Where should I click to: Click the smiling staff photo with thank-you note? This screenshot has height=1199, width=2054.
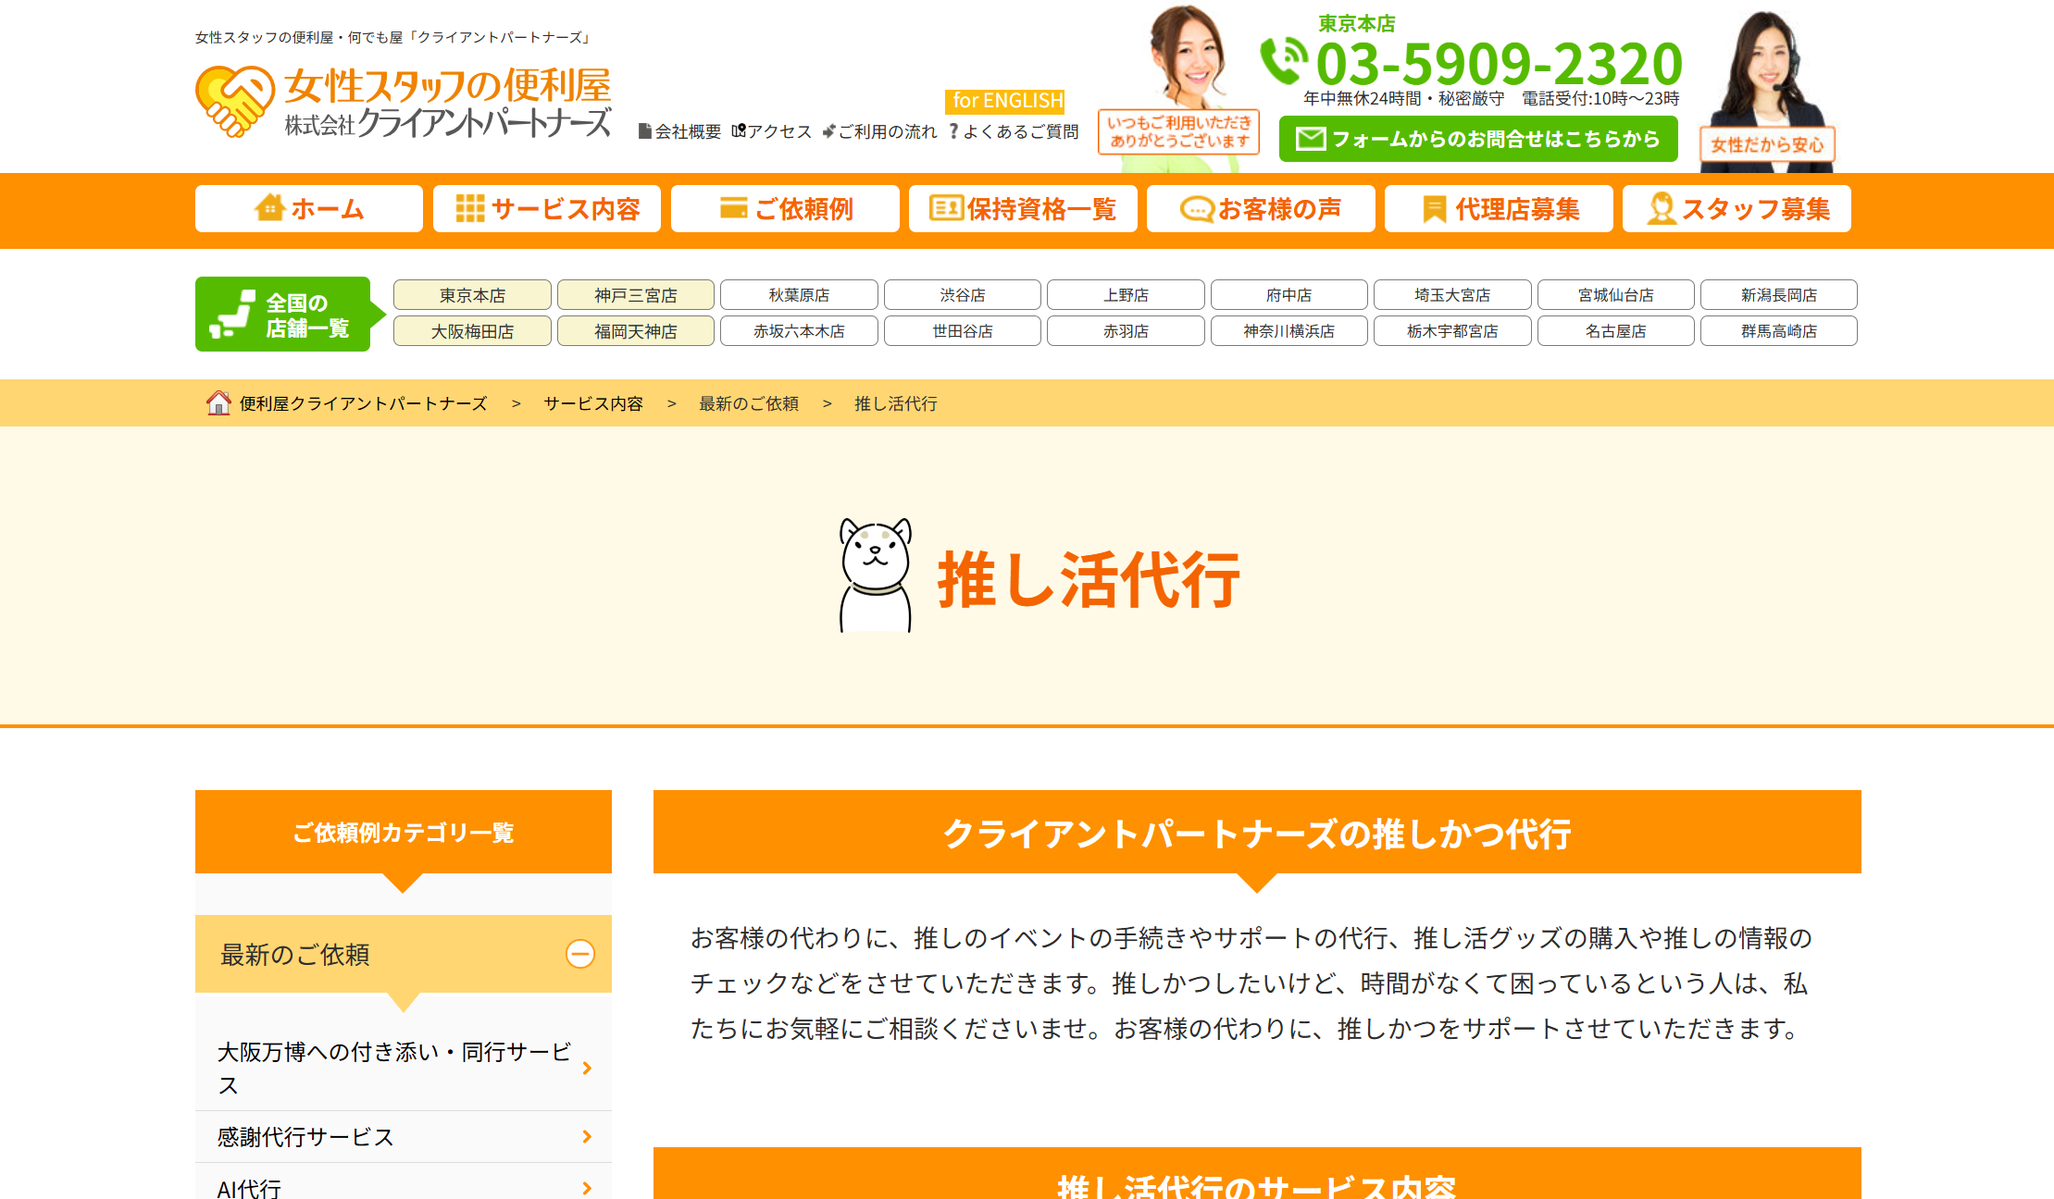1180,88
